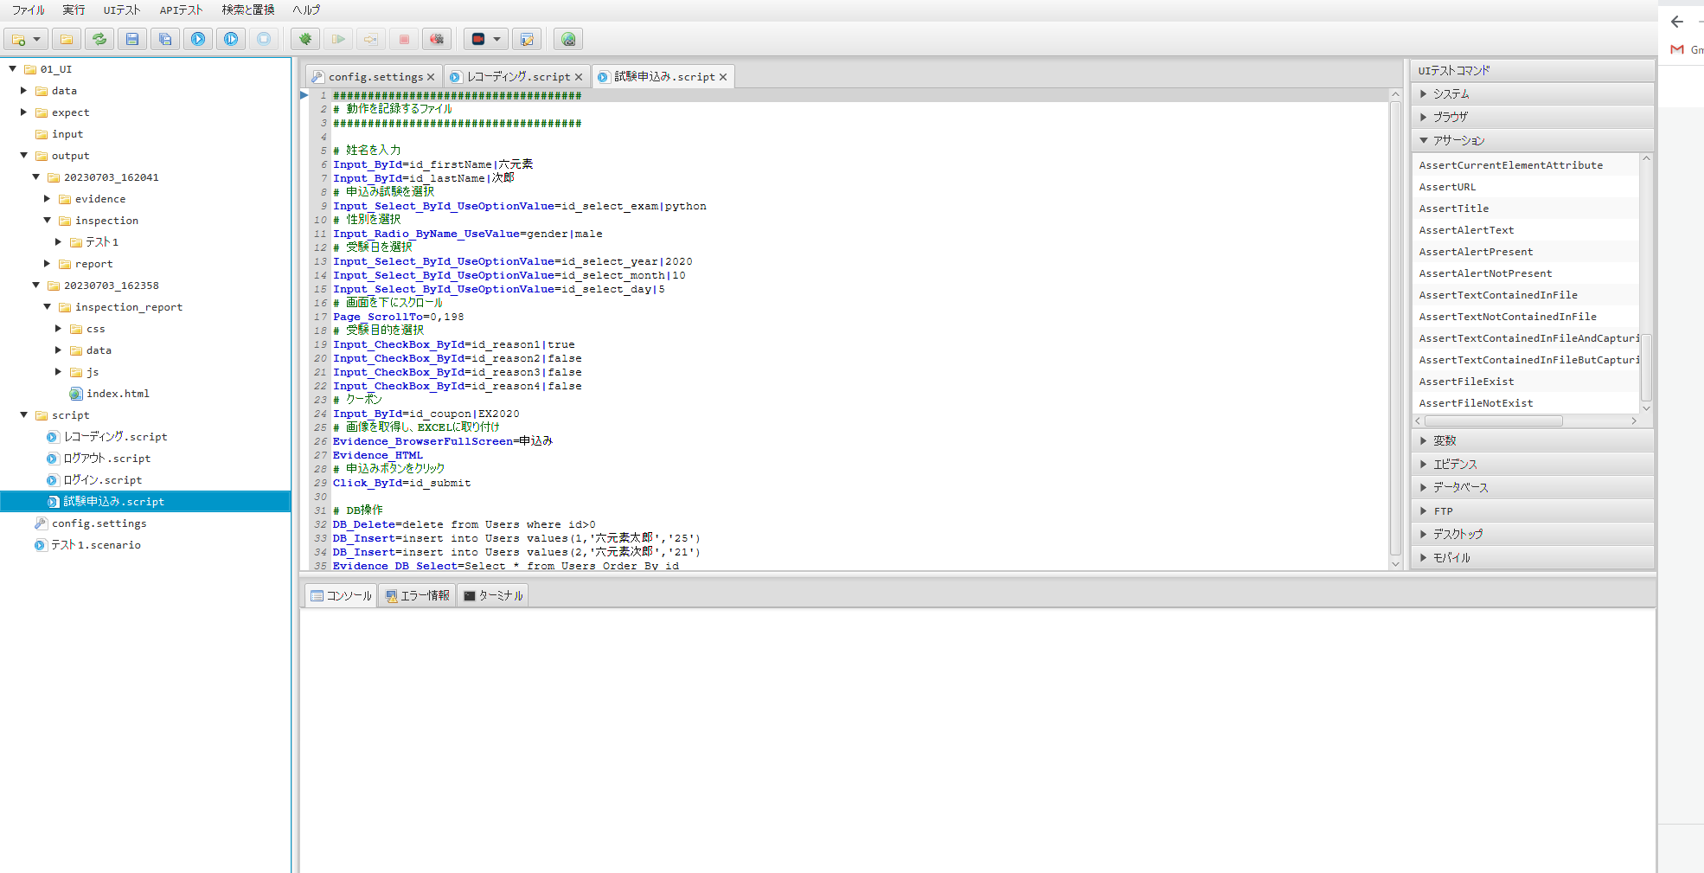This screenshot has width=1704, height=873.
Task: Select config.settings in the file tree
Action: point(99,523)
